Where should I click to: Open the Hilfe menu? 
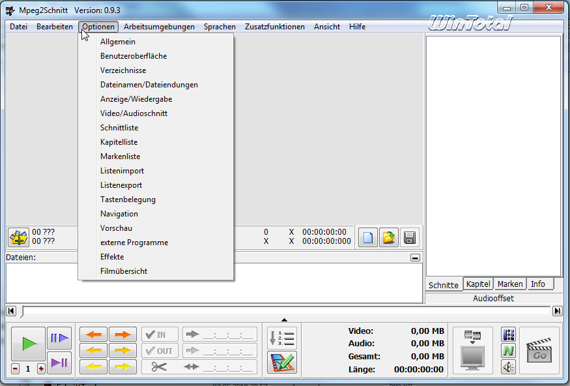(x=357, y=27)
